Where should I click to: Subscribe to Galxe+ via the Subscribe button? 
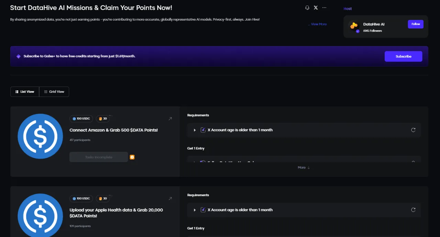click(403, 56)
